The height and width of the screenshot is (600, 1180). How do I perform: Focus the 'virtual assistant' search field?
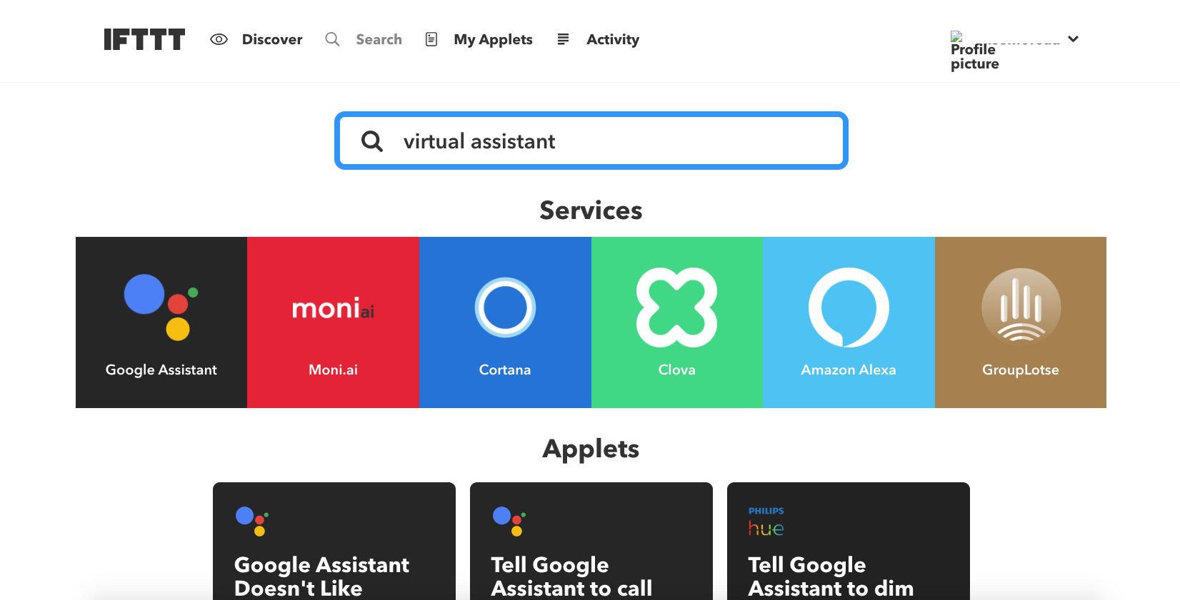591,141
